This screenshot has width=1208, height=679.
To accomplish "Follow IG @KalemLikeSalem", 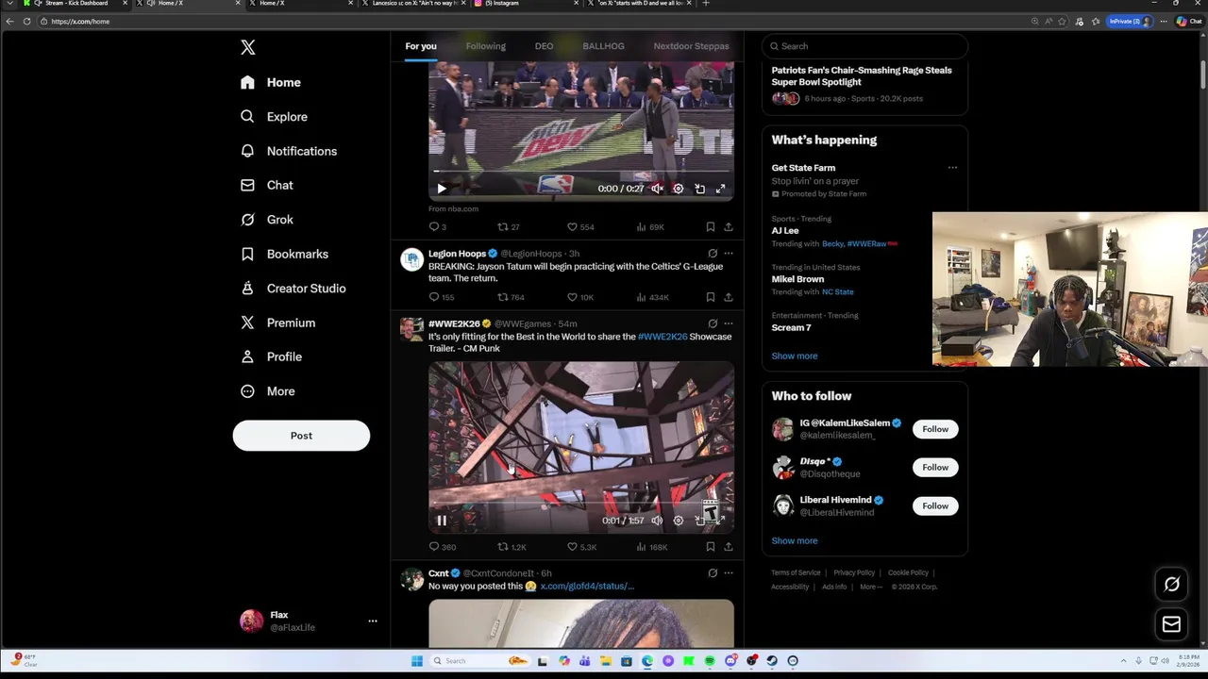I will 935,429.
